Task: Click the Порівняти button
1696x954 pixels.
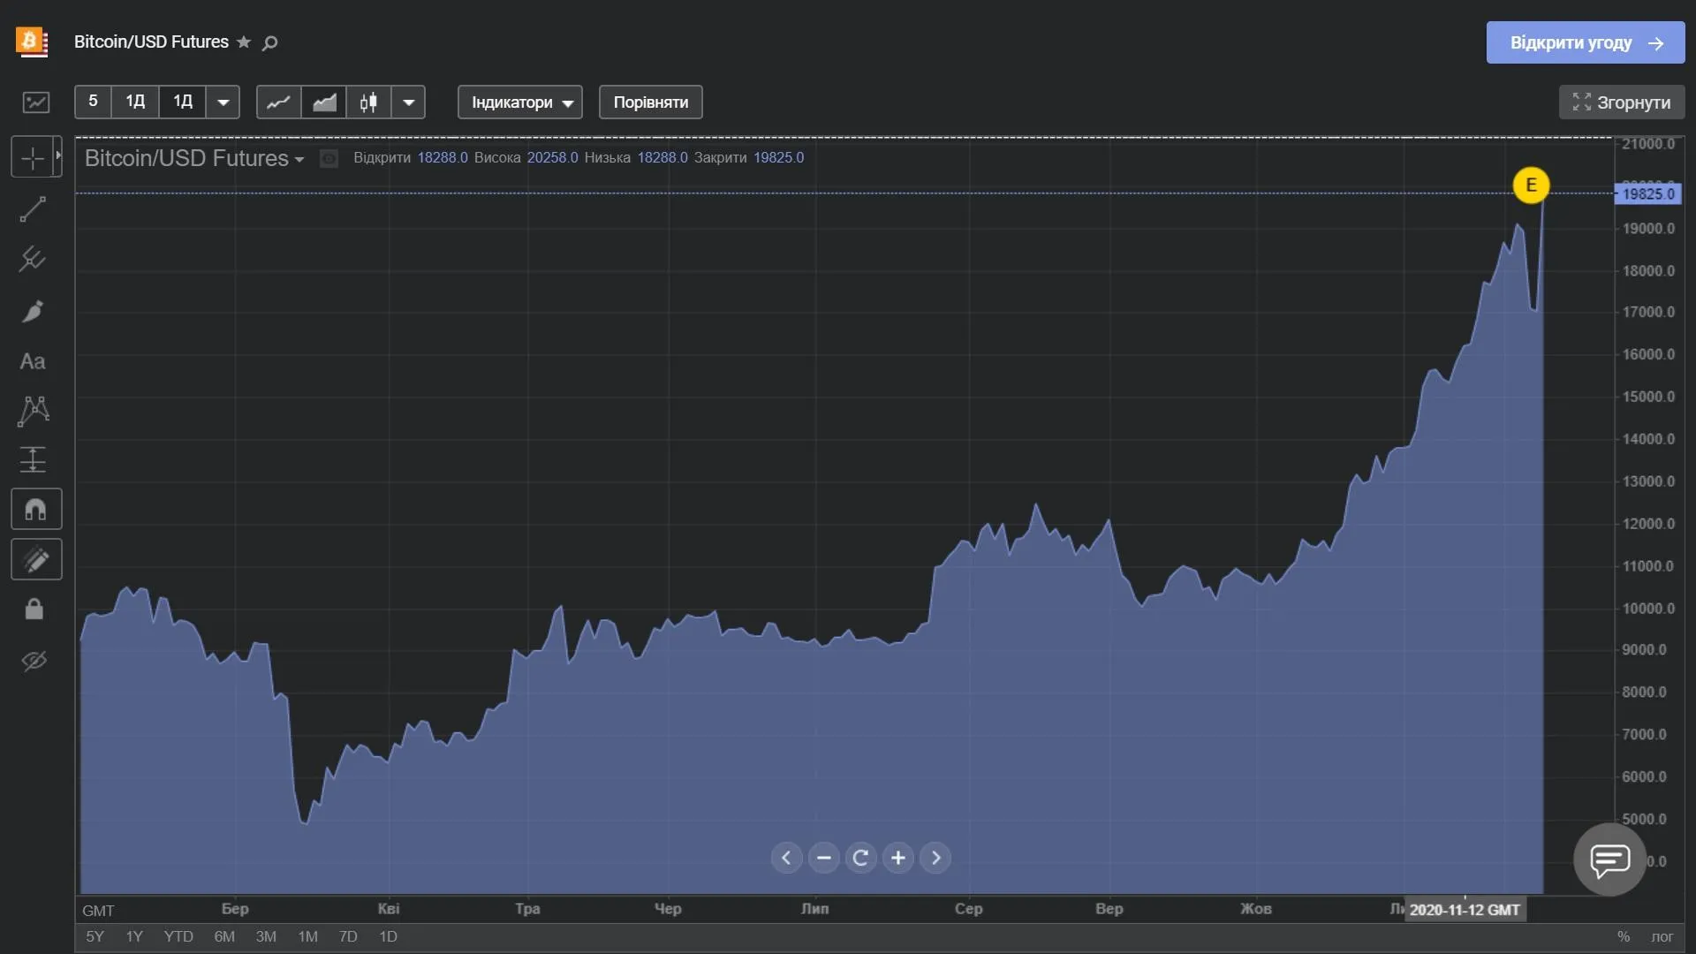Action: 651,102
